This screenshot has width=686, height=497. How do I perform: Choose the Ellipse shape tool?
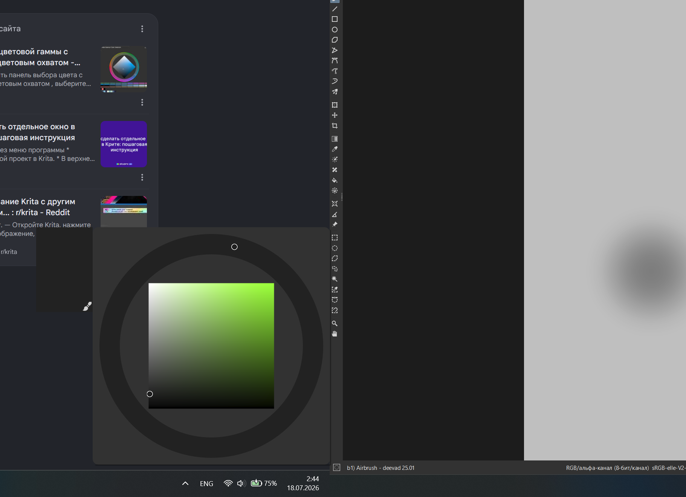click(335, 30)
